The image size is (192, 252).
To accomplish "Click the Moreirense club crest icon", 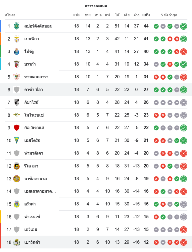I will click(17, 115).
